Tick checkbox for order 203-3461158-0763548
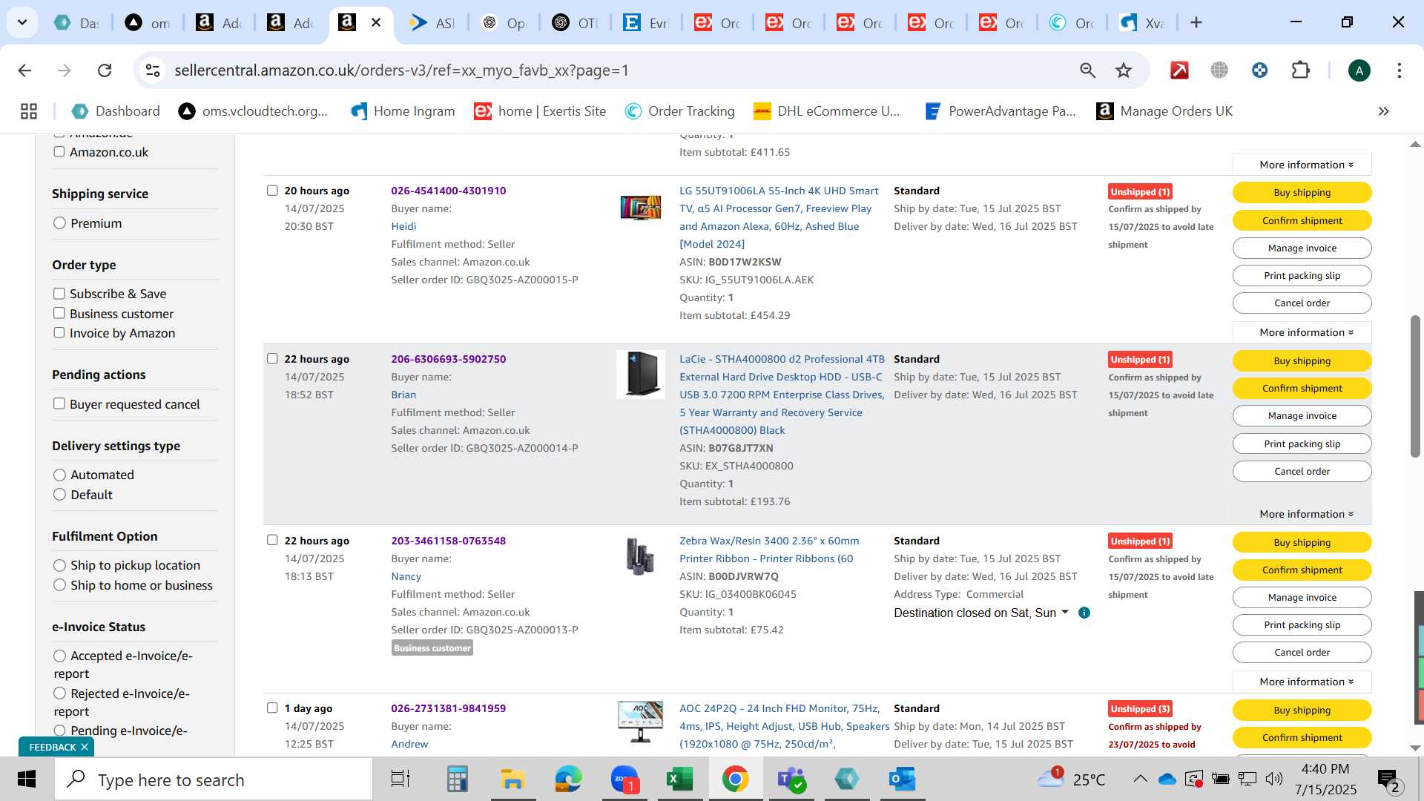 pos(272,540)
